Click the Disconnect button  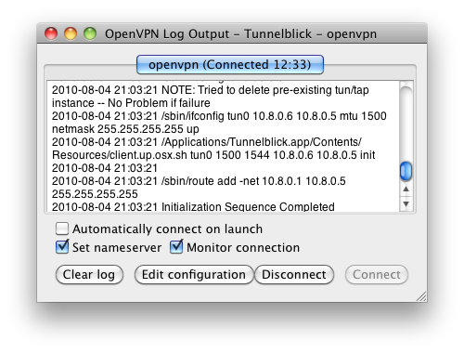tap(294, 274)
